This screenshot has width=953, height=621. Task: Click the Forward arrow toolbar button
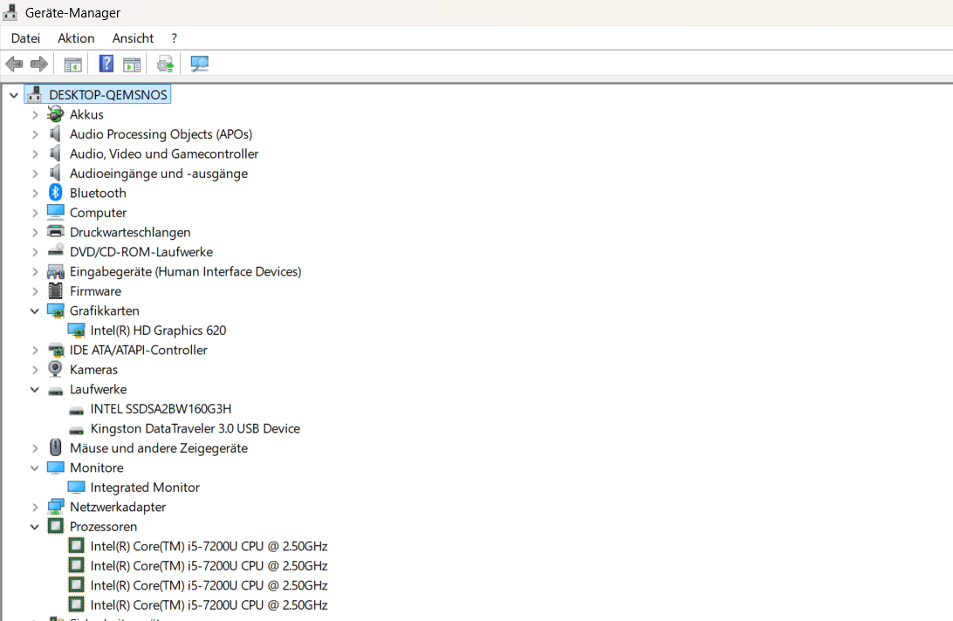(39, 64)
